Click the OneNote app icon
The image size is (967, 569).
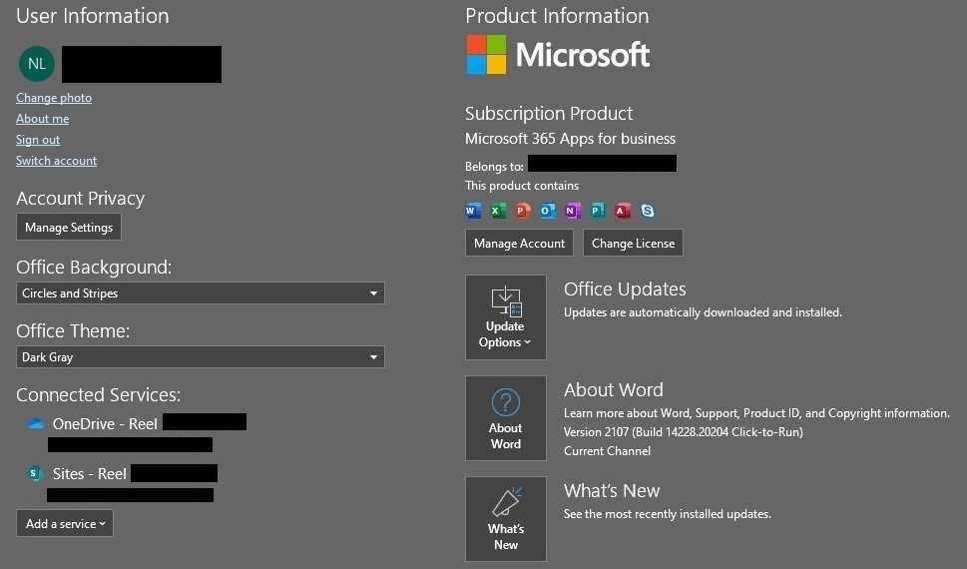tap(573, 211)
